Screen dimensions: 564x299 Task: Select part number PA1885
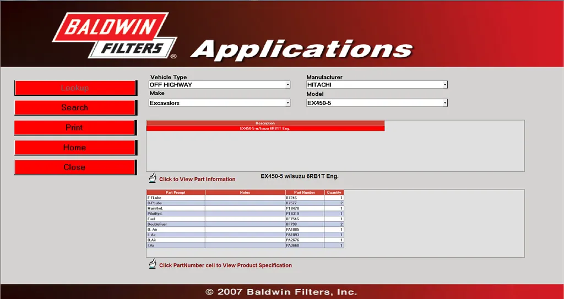pyautogui.click(x=305, y=230)
